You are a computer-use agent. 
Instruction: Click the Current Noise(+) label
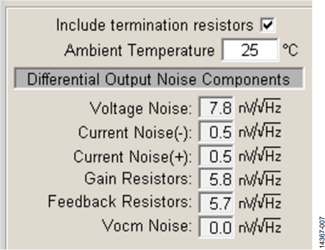[x=133, y=157]
